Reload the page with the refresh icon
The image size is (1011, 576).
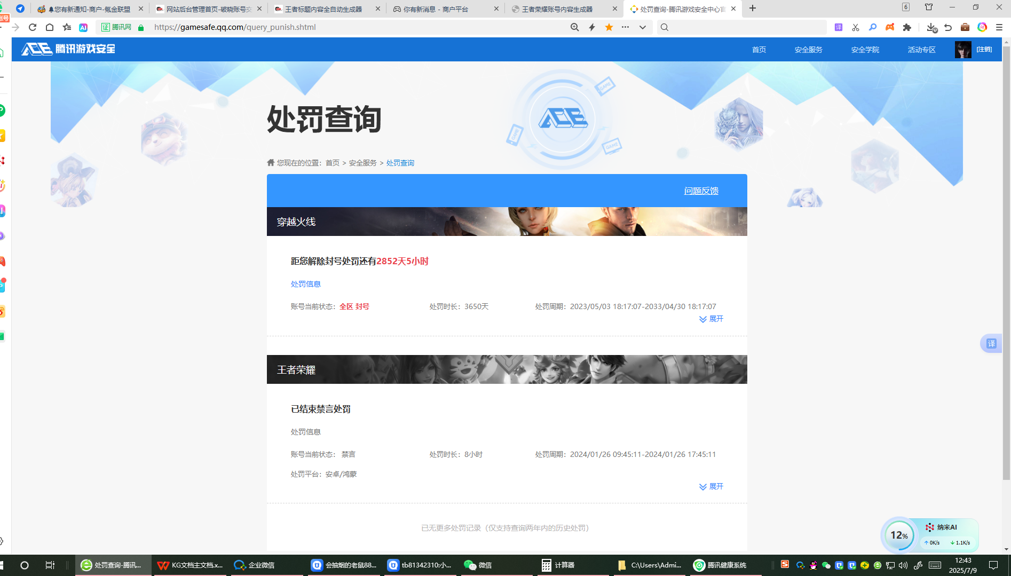(x=33, y=27)
